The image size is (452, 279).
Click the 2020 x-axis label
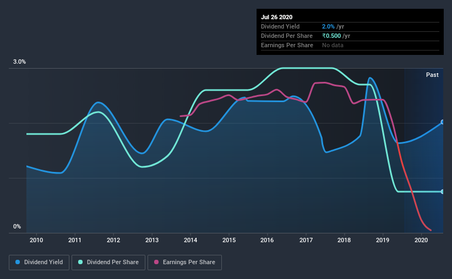click(x=421, y=240)
